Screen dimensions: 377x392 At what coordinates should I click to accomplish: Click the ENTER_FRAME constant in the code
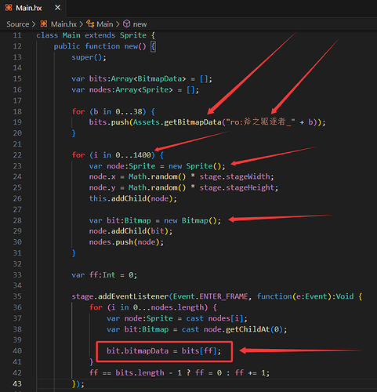pyautogui.click(x=223, y=296)
